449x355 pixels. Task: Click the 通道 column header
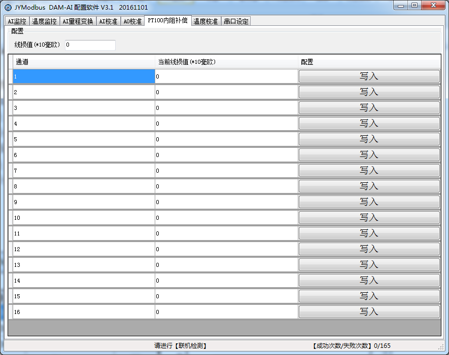tap(84, 62)
